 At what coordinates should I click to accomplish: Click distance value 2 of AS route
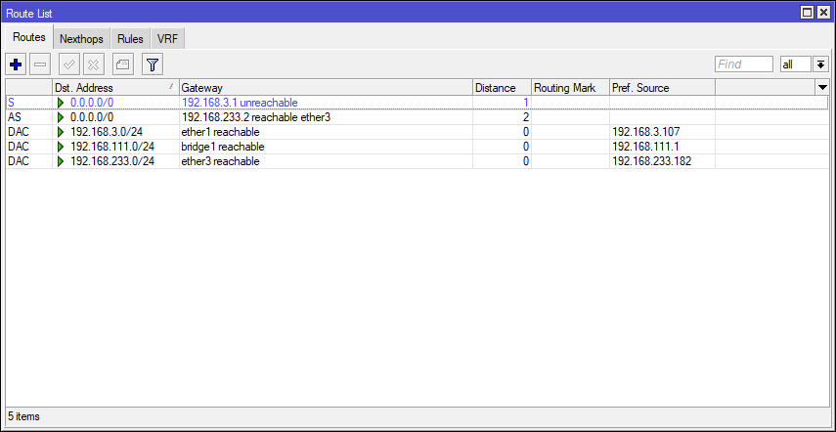pyautogui.click(x=526, y=117)
